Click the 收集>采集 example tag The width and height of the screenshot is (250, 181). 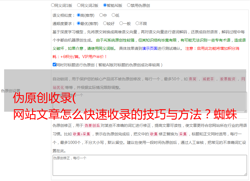[82, 134]
